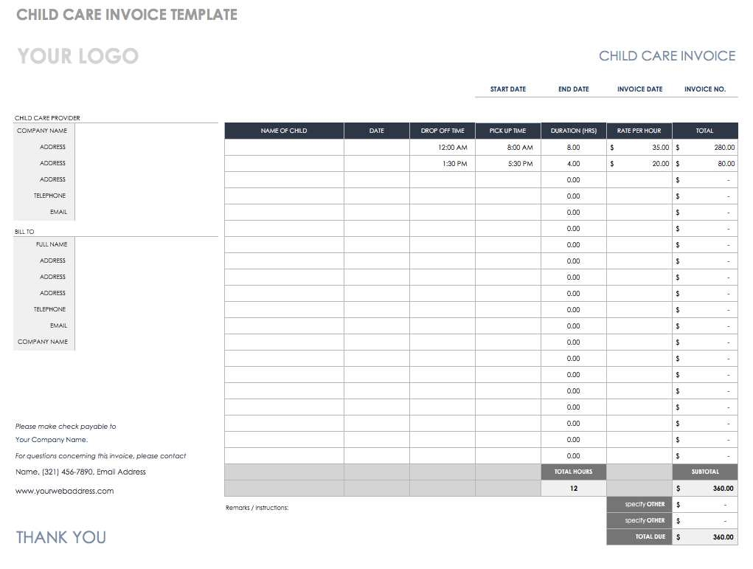Click the EMAIL field under Child Care Provider
Screen dimensions: 753x569
pos(147,212)
